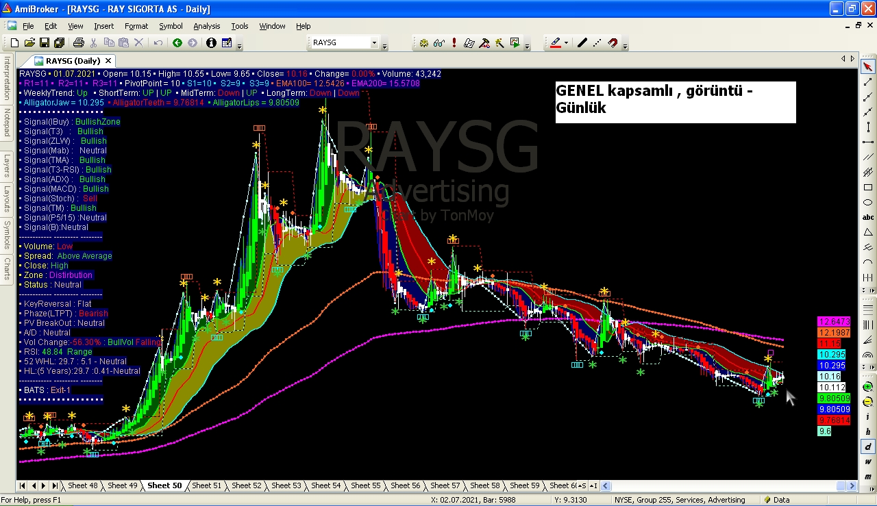The image size is (877, 506).
Task: Go to next sheet navigation button
Action: [44, 485]
